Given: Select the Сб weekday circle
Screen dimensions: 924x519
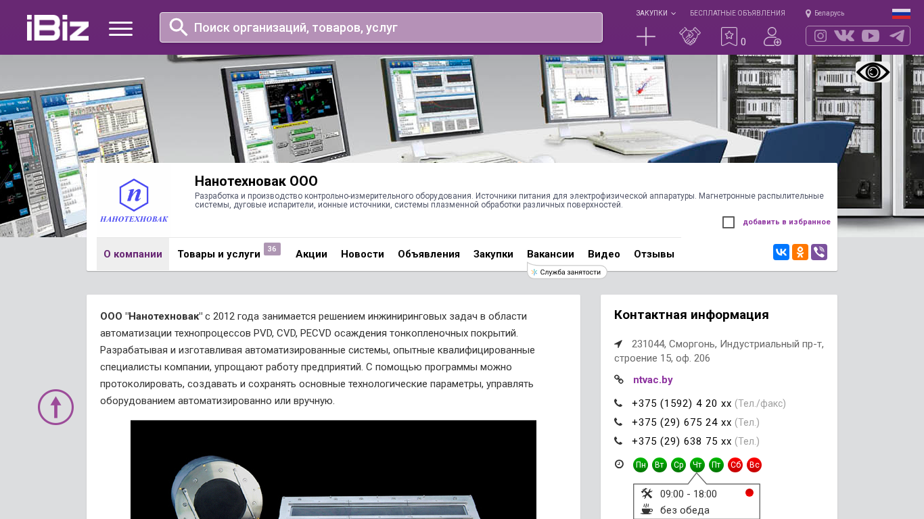Looking at the screenshot, I should [x=735, y=465].
